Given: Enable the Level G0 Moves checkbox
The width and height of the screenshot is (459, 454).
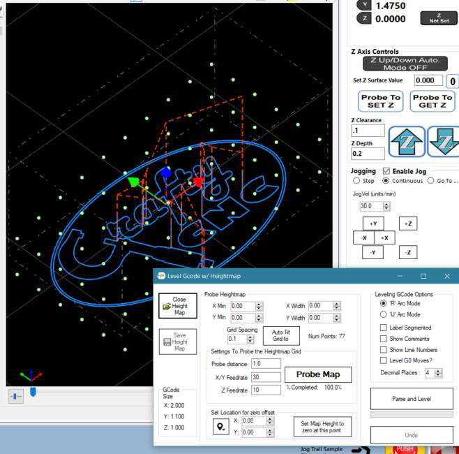Looking at the screenshot, I should pos(383,360).
